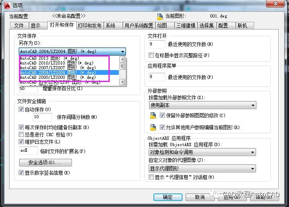Click the 增量保存百分比 input field

(28, 88)
